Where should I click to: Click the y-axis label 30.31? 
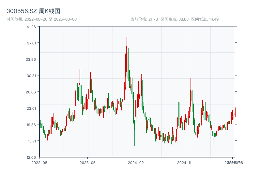[31, 76]
